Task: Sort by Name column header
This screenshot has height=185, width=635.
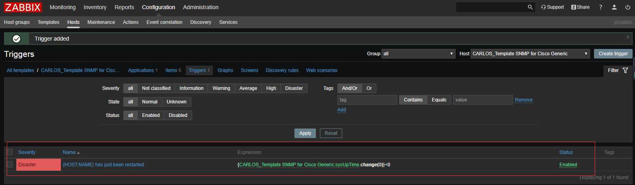Action: pos(71,152)
